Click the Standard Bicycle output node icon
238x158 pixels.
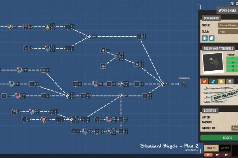[x=184, y=84]
